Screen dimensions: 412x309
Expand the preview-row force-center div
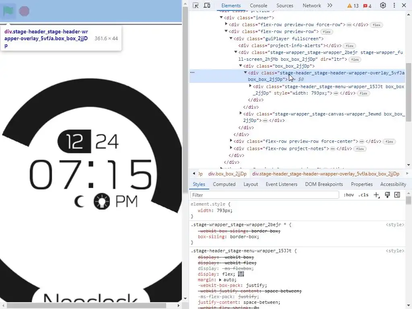231,141
